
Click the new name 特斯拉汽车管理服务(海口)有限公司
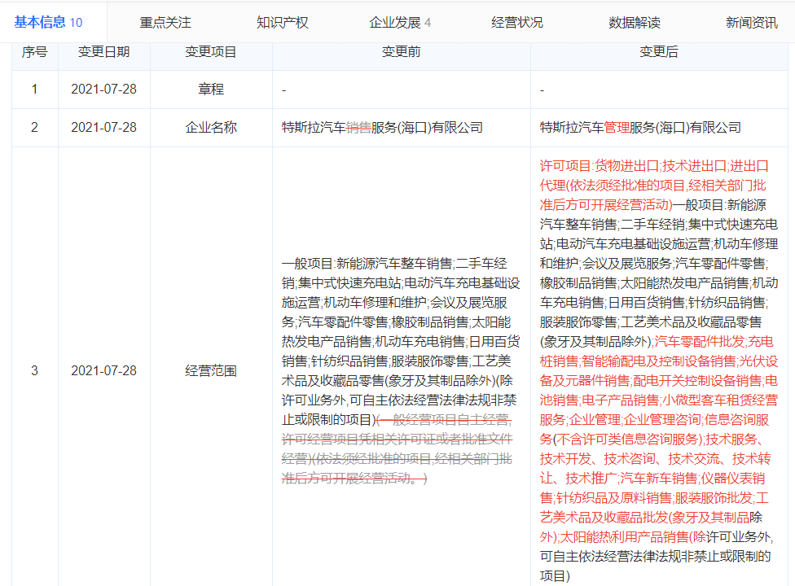pyautogui.click(x=640, y=127)
